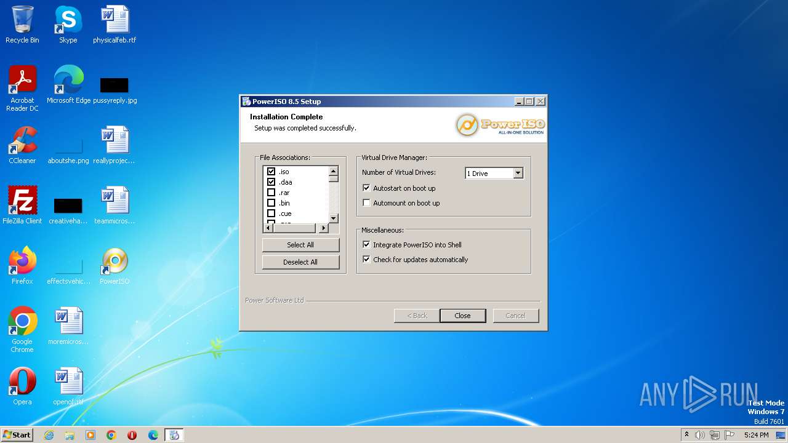Screen dimensions: 788x443
Task: Check the .rar file association
Action: coord(271,193)
